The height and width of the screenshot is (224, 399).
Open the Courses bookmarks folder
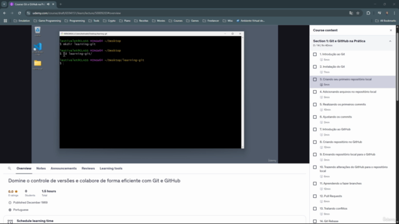pyautogui.click(x=176, y=21)
